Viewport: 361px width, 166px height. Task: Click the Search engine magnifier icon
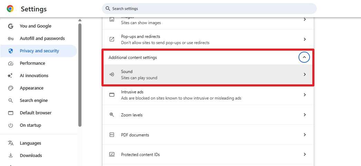pos(11,101)
